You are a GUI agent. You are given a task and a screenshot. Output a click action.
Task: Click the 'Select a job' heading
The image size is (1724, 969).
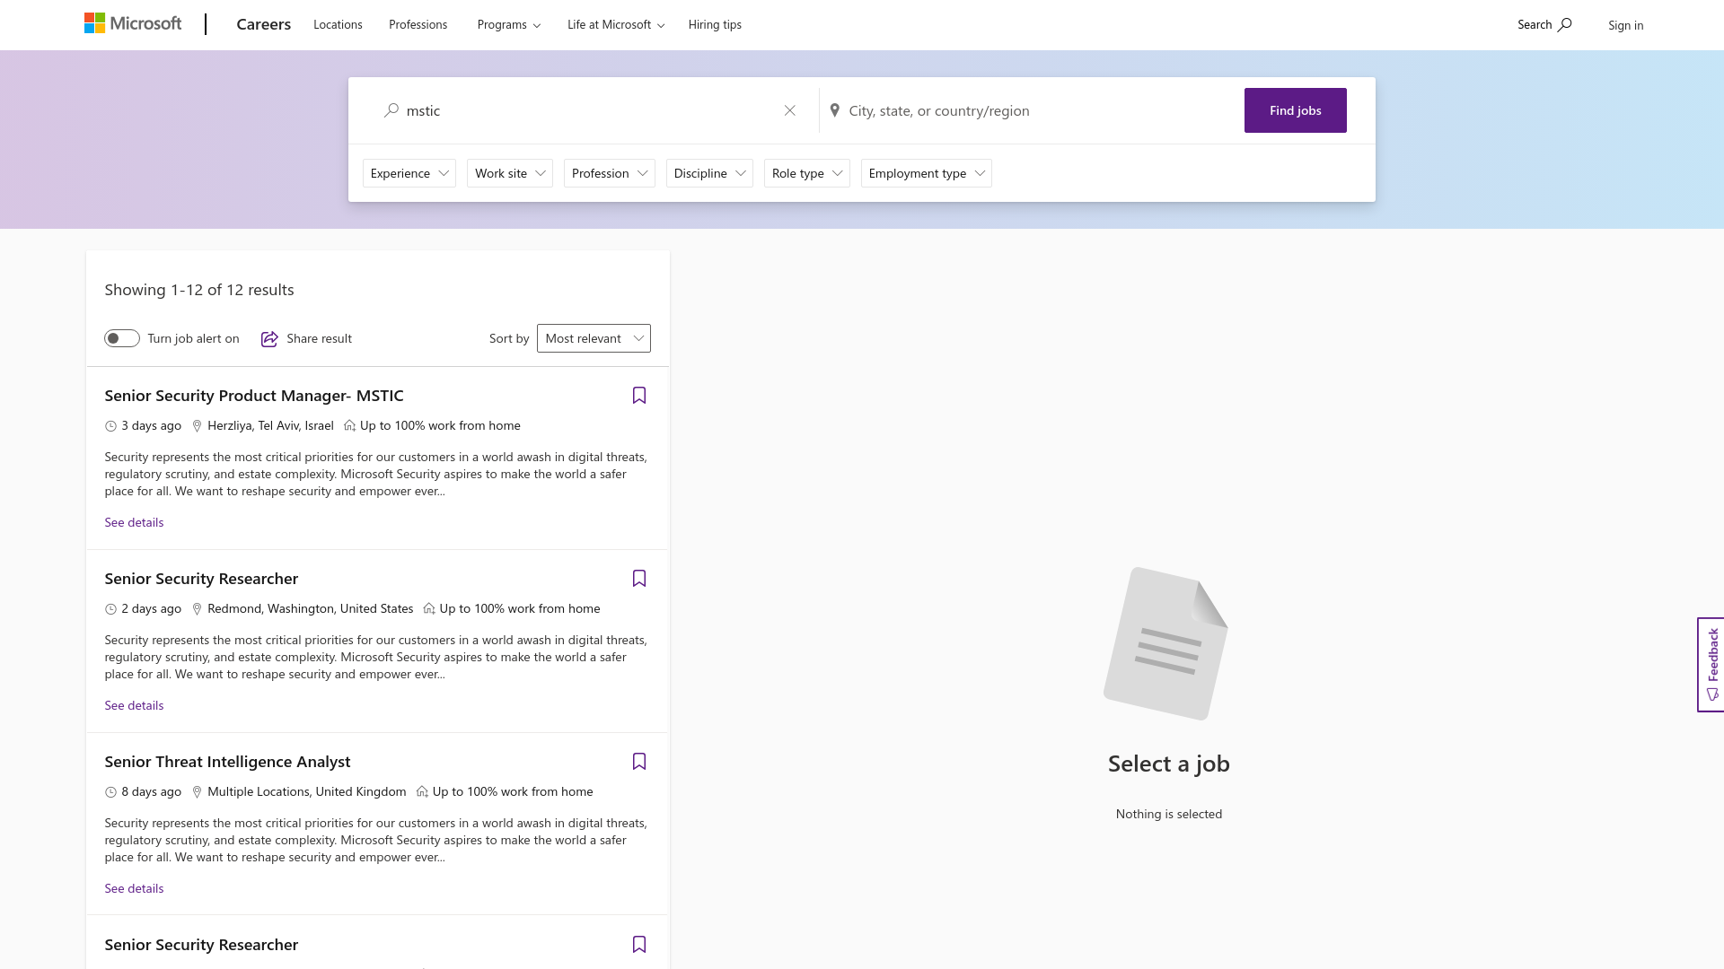(x=1169, y=764)
